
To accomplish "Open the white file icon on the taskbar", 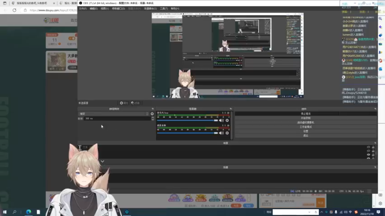I will pos(38,212).
